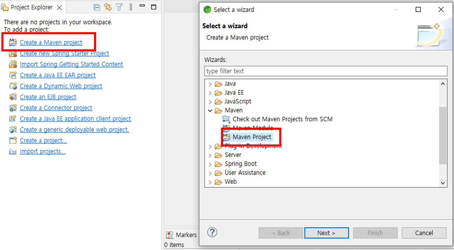Click wizard list scrollbar up arrow
454x250 pixels.
pyautogui.click(x=443, y=84)
